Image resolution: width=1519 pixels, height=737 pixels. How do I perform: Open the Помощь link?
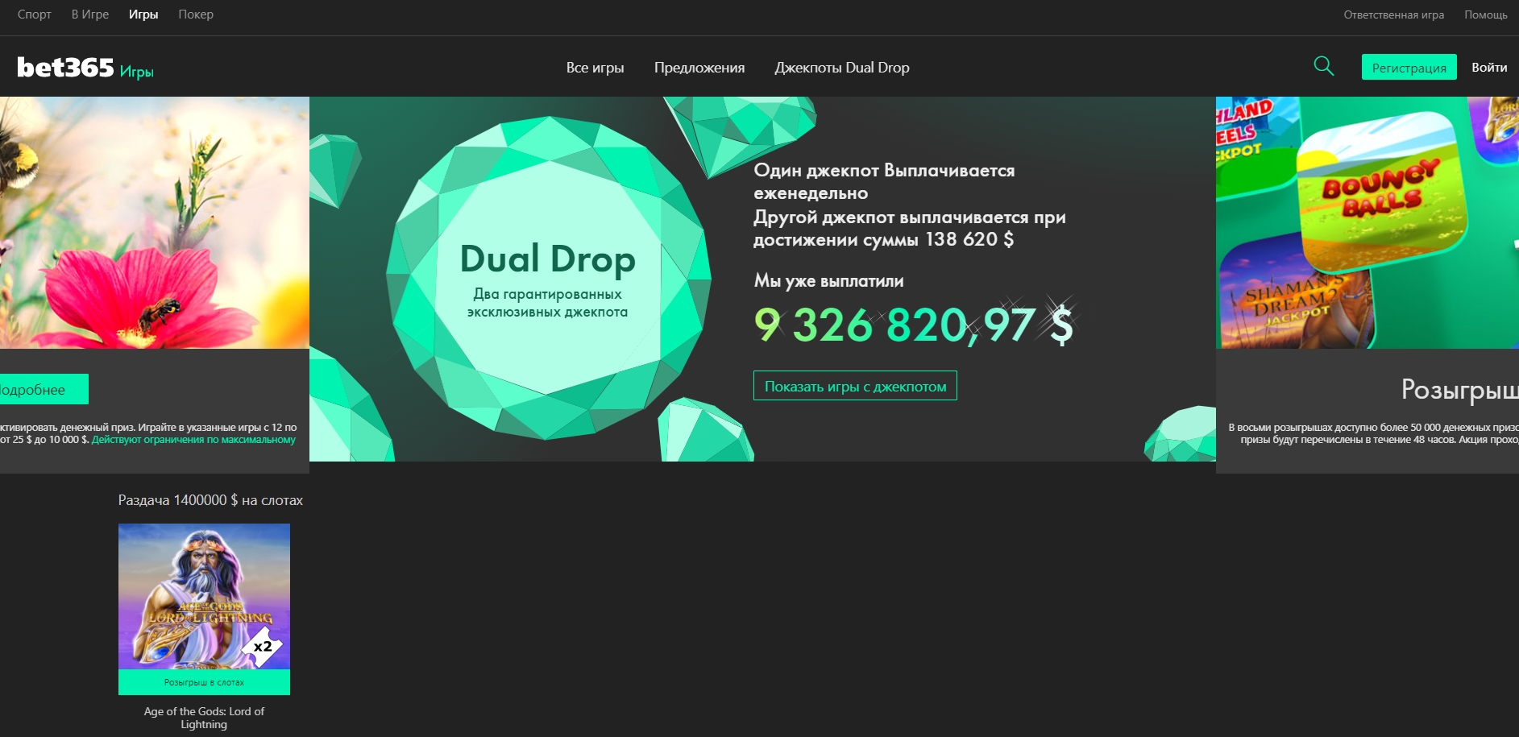pyautogui.click(x=1486, y=14)
